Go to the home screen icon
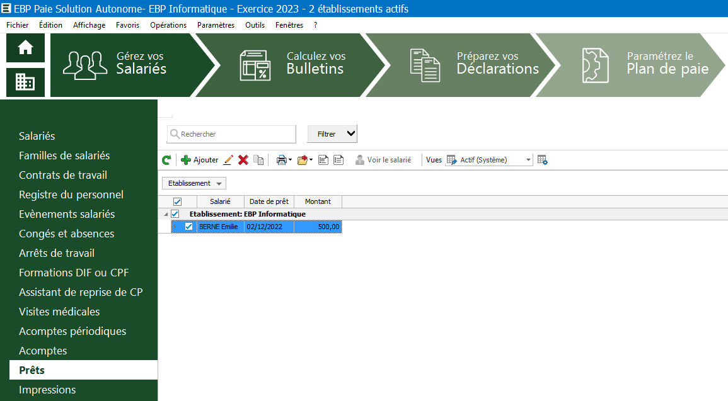The image size is (728, 401). 25,48
